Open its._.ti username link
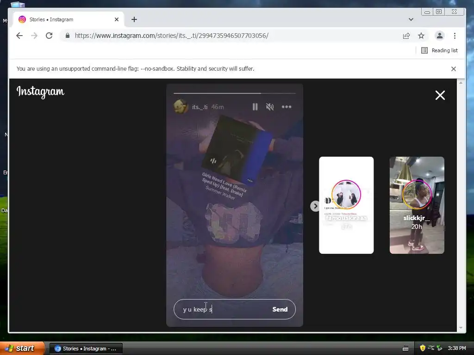474x355 pixels. point(200,107)
